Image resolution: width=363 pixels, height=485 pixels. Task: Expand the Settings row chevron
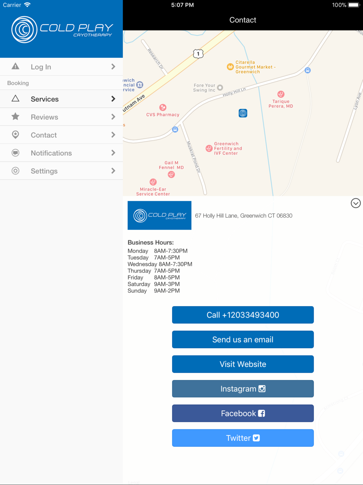click(x=113, y=171)
